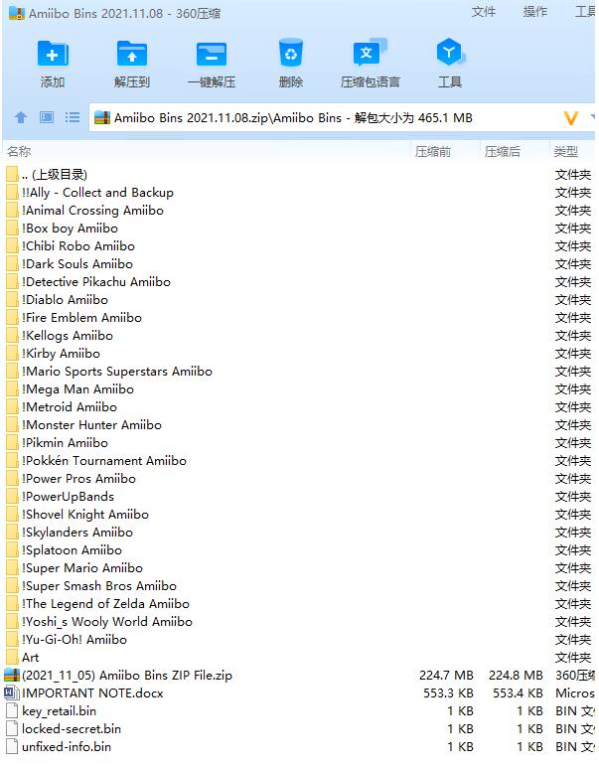Click folder icon of !Yu-Gi-Oh! Amiibo
The width and height of the screenshot is (599, 768).
12,640
